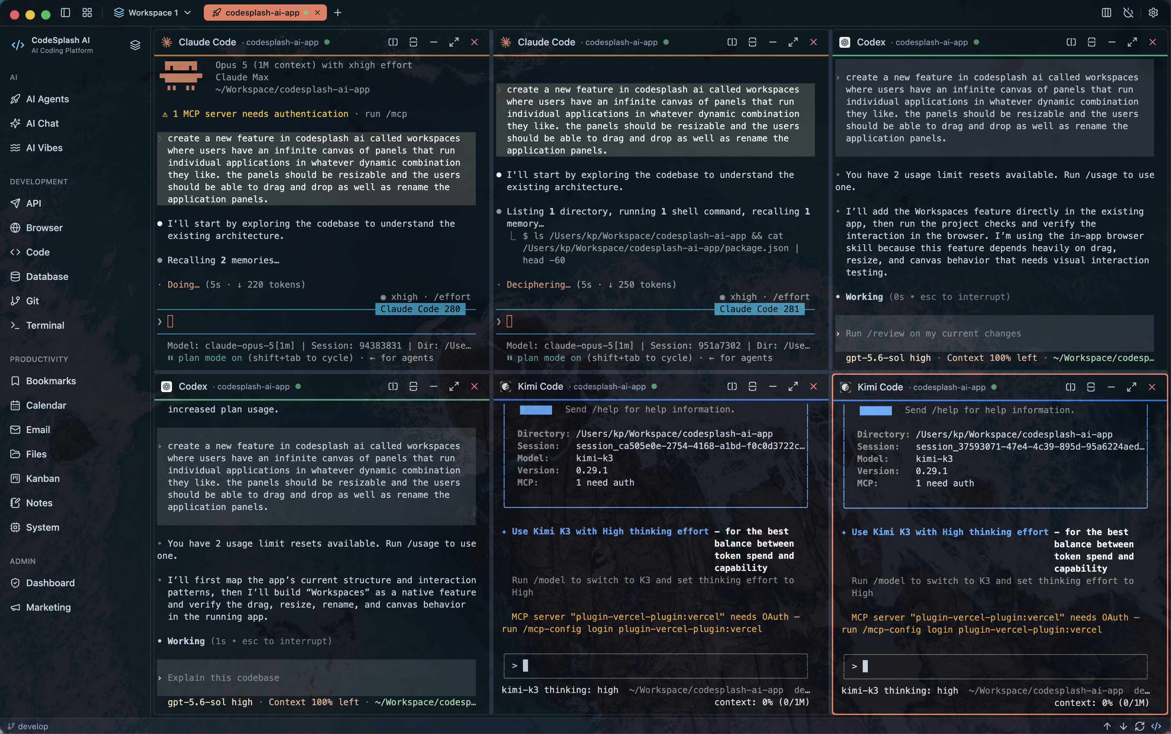The height and width of the screenshot is (734, 1171).
Task: Open the grid overview icon in top bar
Action: tap(87, 13)
